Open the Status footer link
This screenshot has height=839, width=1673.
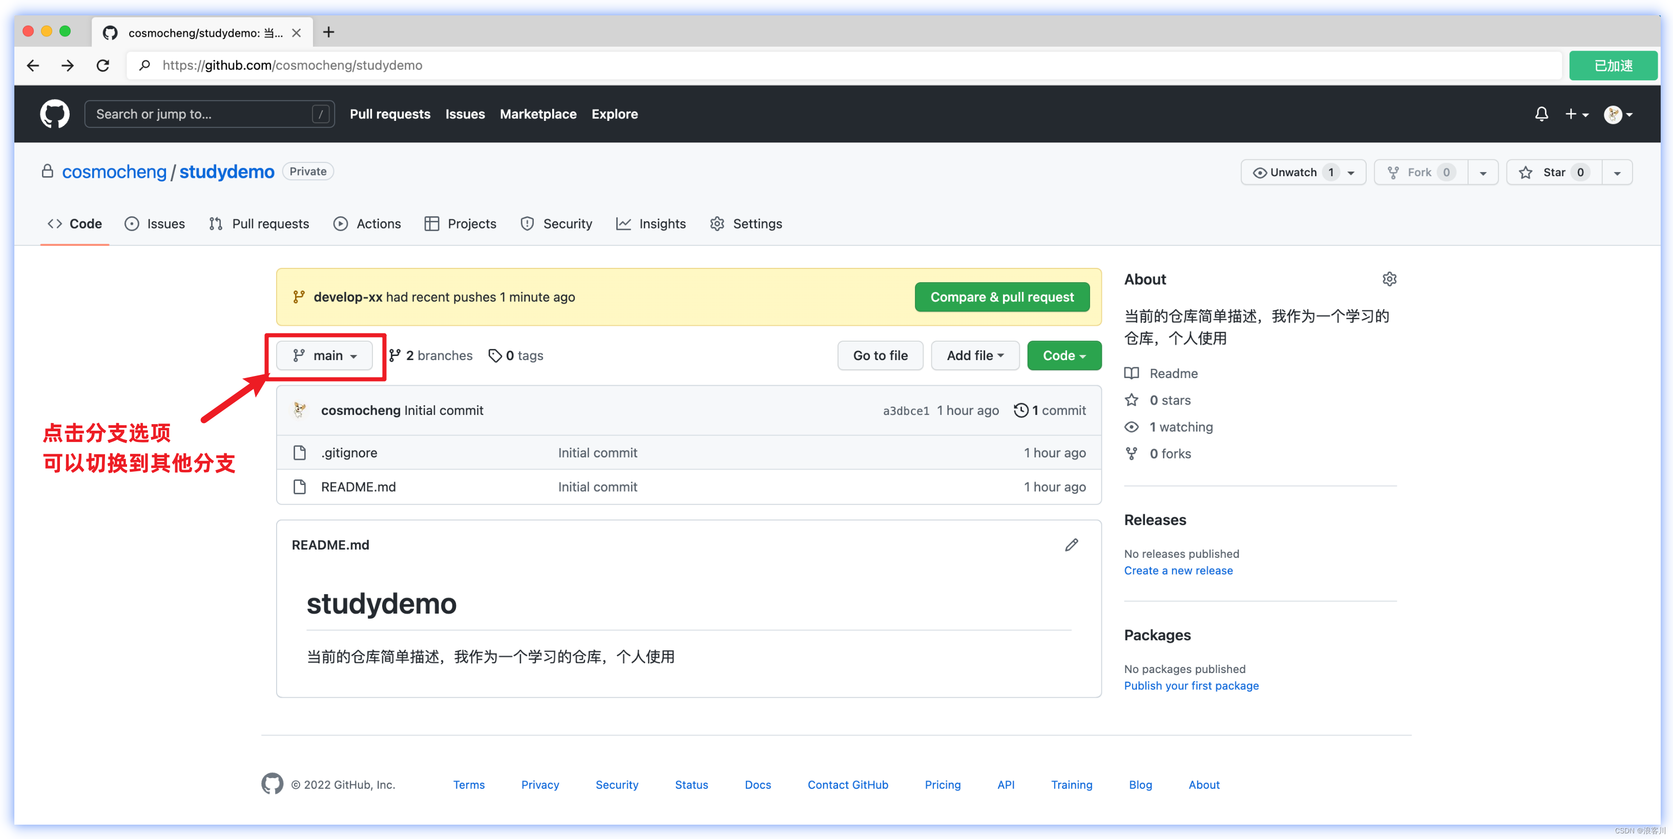[x=691, y=785]
